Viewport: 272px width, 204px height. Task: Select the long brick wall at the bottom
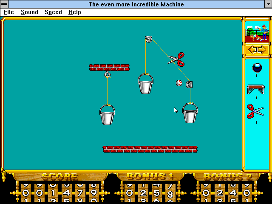click(150, 149)
